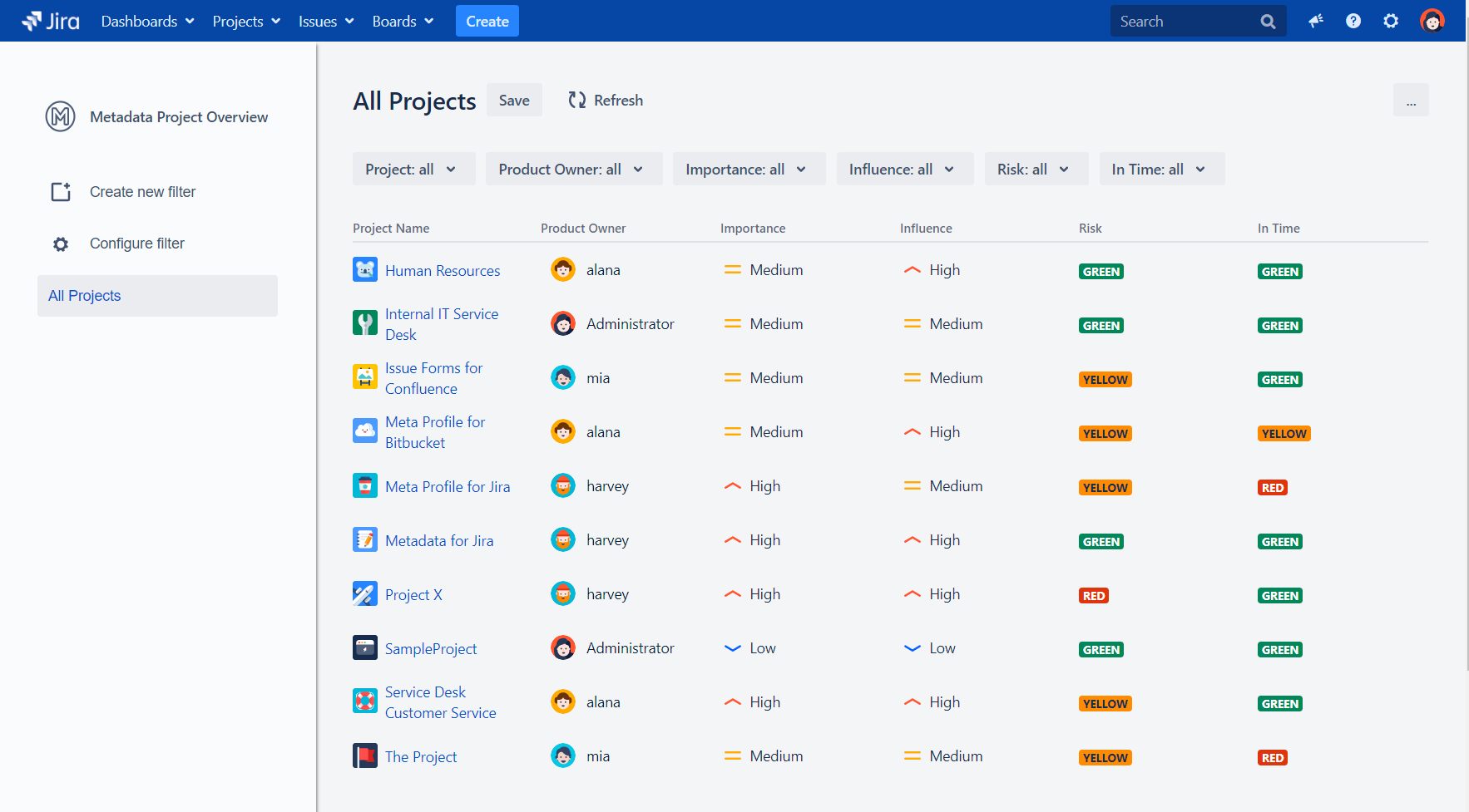The width and height of the screenshot is (1469, 812).
Task: Open the SampleProject link
Action: click(x=431, y=648)
